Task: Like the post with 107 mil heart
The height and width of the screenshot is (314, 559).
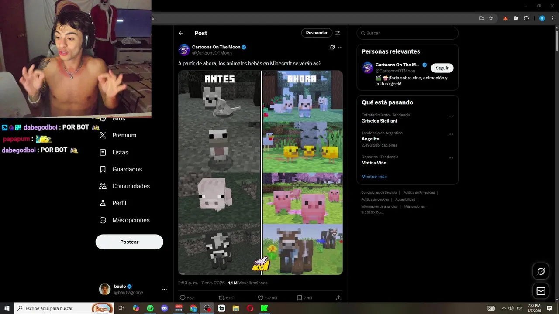Action: (260, 298)
